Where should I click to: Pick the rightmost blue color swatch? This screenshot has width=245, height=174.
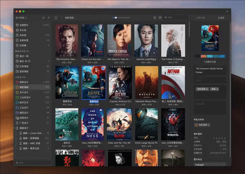(222, 56)
